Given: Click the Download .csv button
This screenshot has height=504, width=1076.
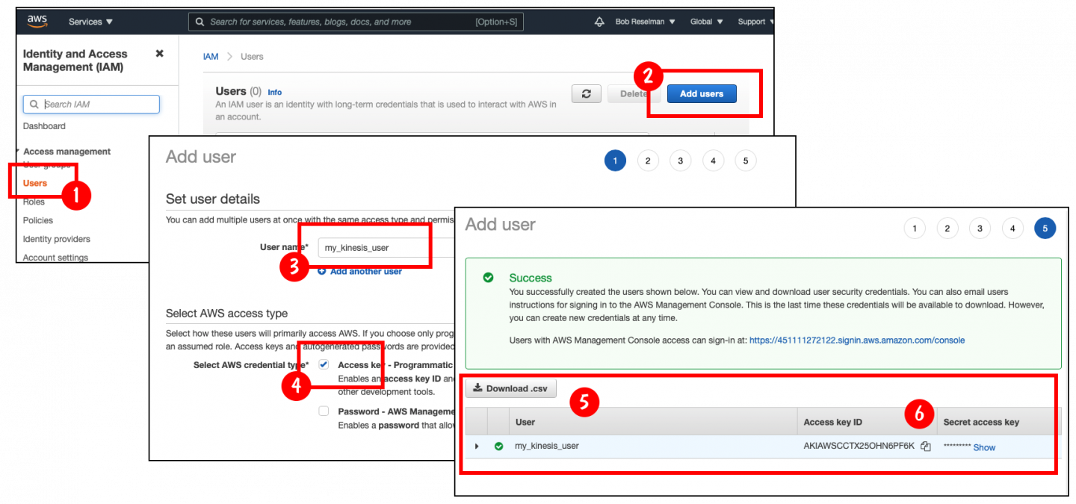Looking at the screenshot, I should [x=511, y=388].
